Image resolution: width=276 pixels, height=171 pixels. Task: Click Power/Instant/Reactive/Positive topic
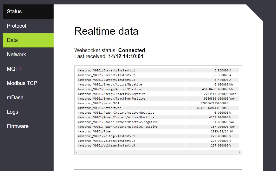tap(118, 127)
